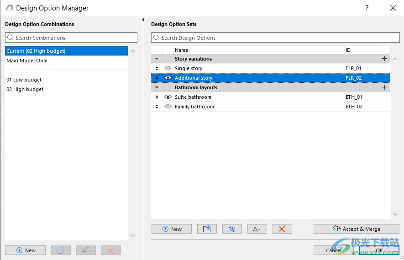Create a New design option

(172, 229)
